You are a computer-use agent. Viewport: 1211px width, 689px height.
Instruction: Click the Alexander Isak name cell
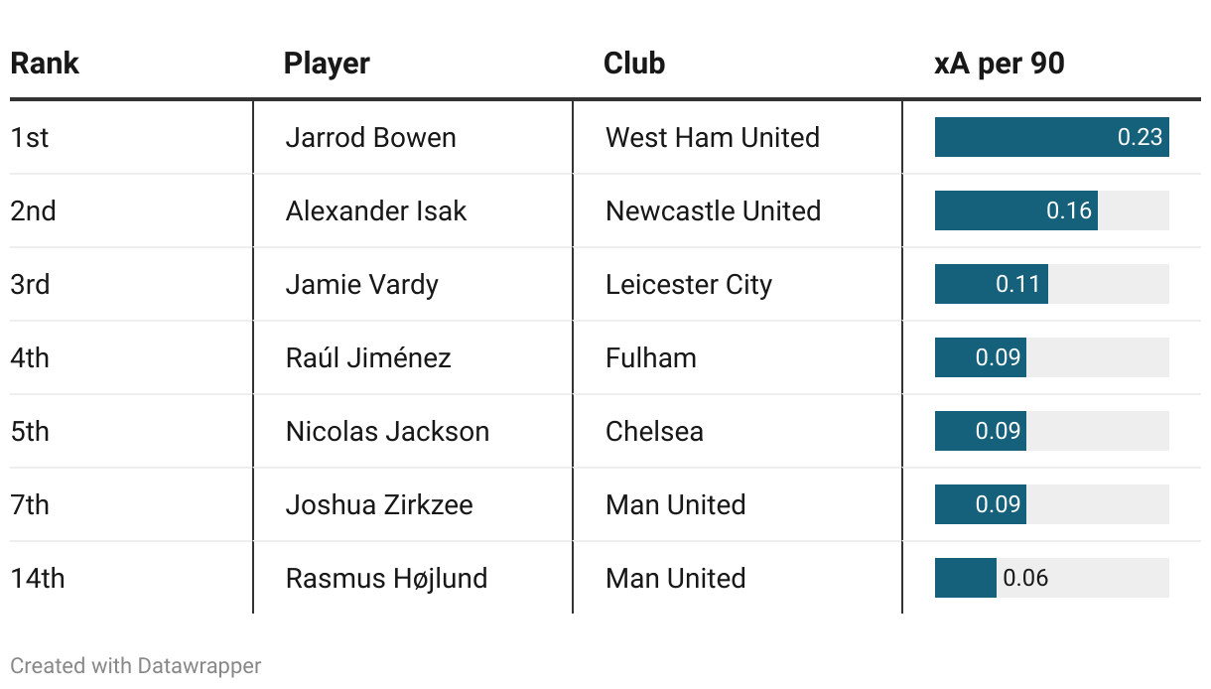click(x=413, y=210)
